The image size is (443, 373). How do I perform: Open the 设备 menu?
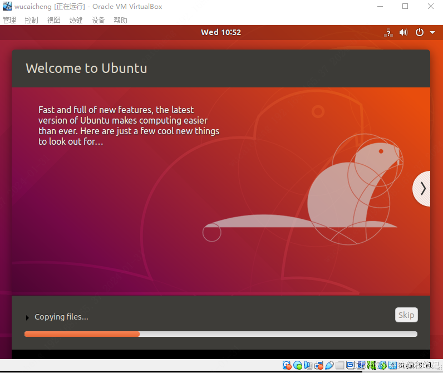click(99, 20)
